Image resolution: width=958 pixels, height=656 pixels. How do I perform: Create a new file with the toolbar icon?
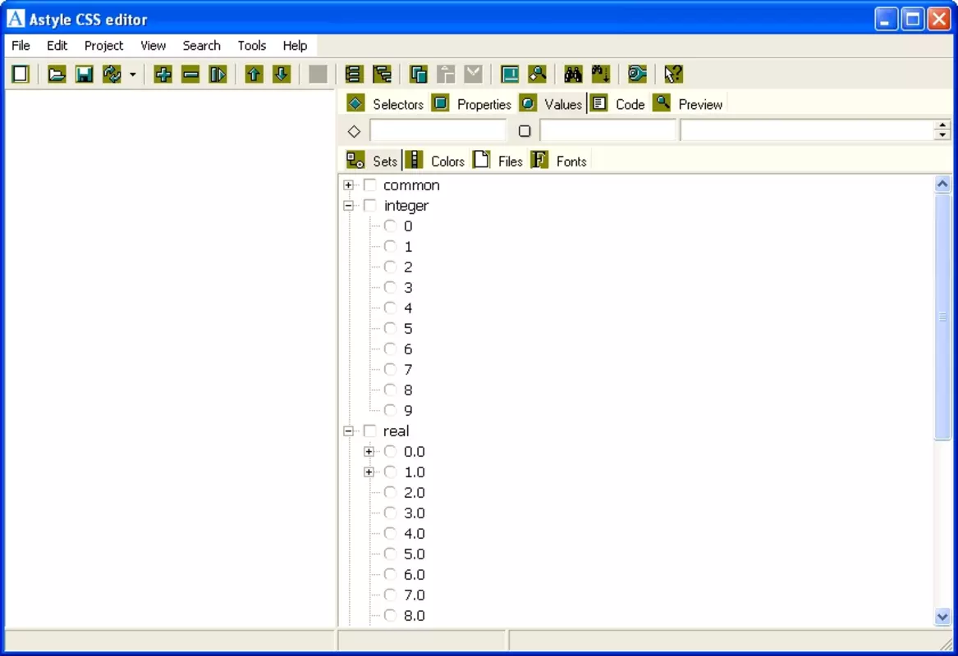point(21,75)
